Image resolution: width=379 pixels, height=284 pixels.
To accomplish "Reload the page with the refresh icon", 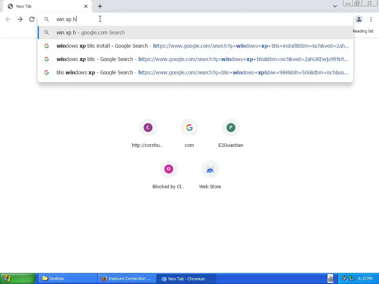I will click(32, 19).
